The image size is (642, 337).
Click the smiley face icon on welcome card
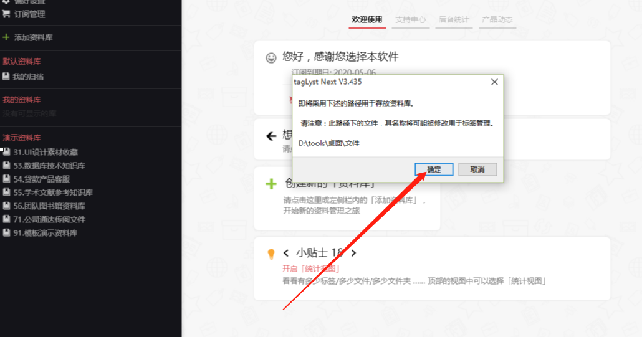[271, 58]
